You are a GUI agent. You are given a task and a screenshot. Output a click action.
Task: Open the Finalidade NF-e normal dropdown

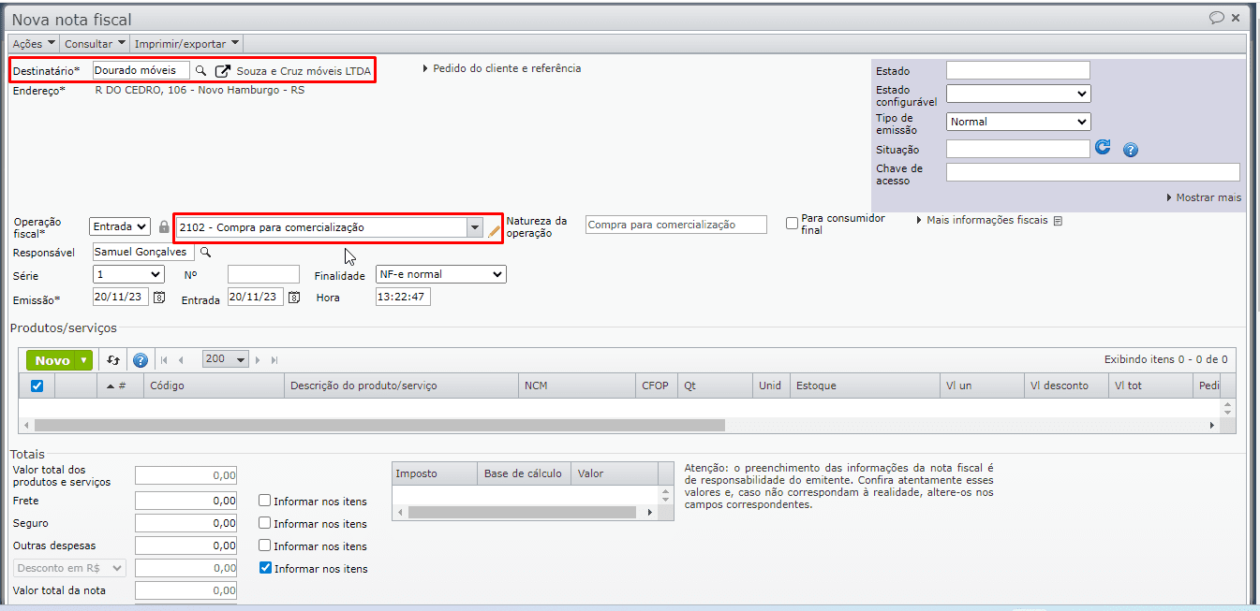(x=440, y=274)
